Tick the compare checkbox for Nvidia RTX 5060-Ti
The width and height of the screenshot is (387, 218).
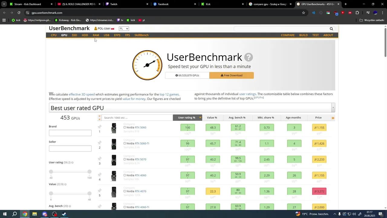point(125,144)
